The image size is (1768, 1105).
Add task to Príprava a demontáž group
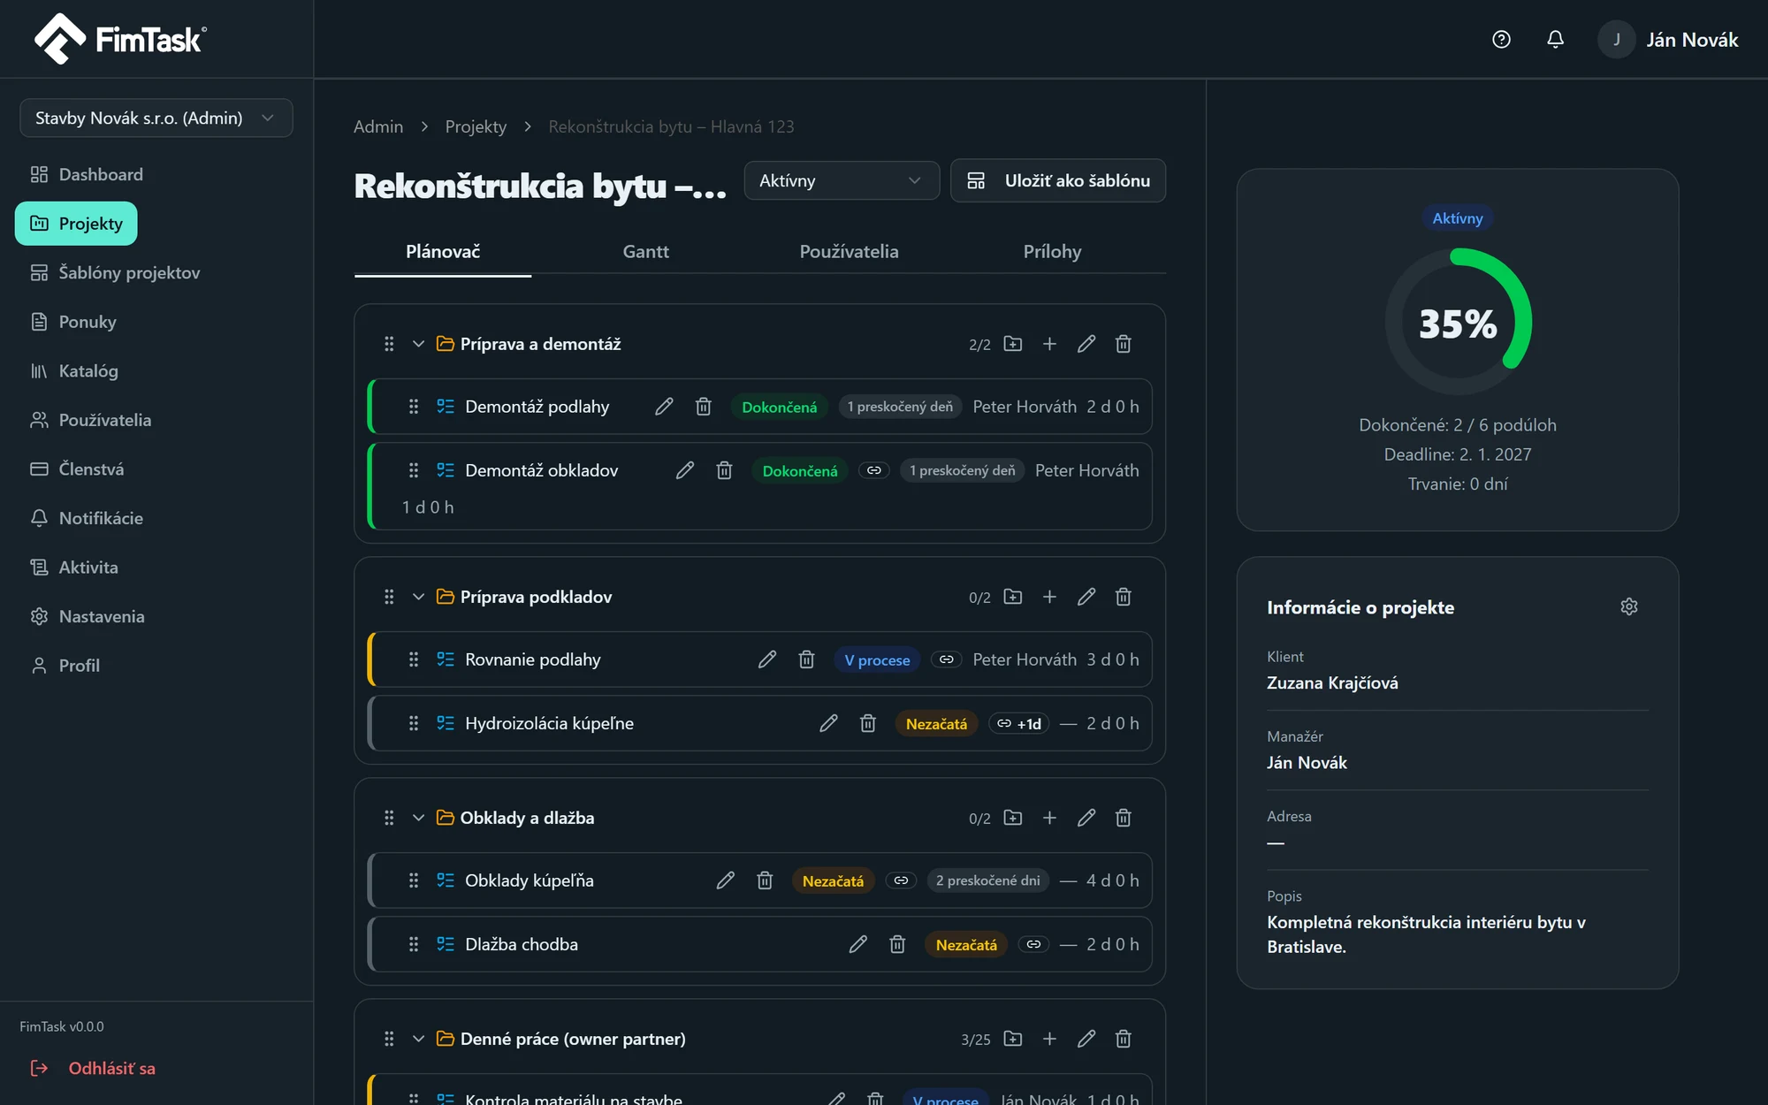click(1049, 344)
